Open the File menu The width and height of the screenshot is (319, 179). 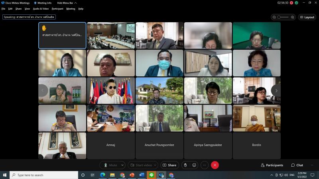tap(3, 9)
